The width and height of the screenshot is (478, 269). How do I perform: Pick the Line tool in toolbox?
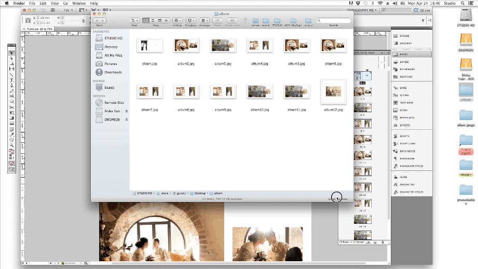coord(11,74)
